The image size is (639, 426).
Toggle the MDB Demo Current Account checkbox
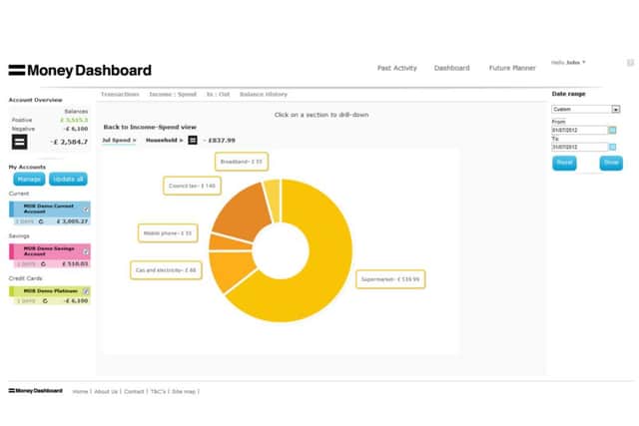86,210
